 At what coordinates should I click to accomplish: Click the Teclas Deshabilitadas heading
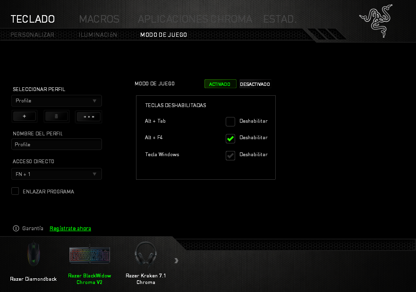[x=176, y=105]
